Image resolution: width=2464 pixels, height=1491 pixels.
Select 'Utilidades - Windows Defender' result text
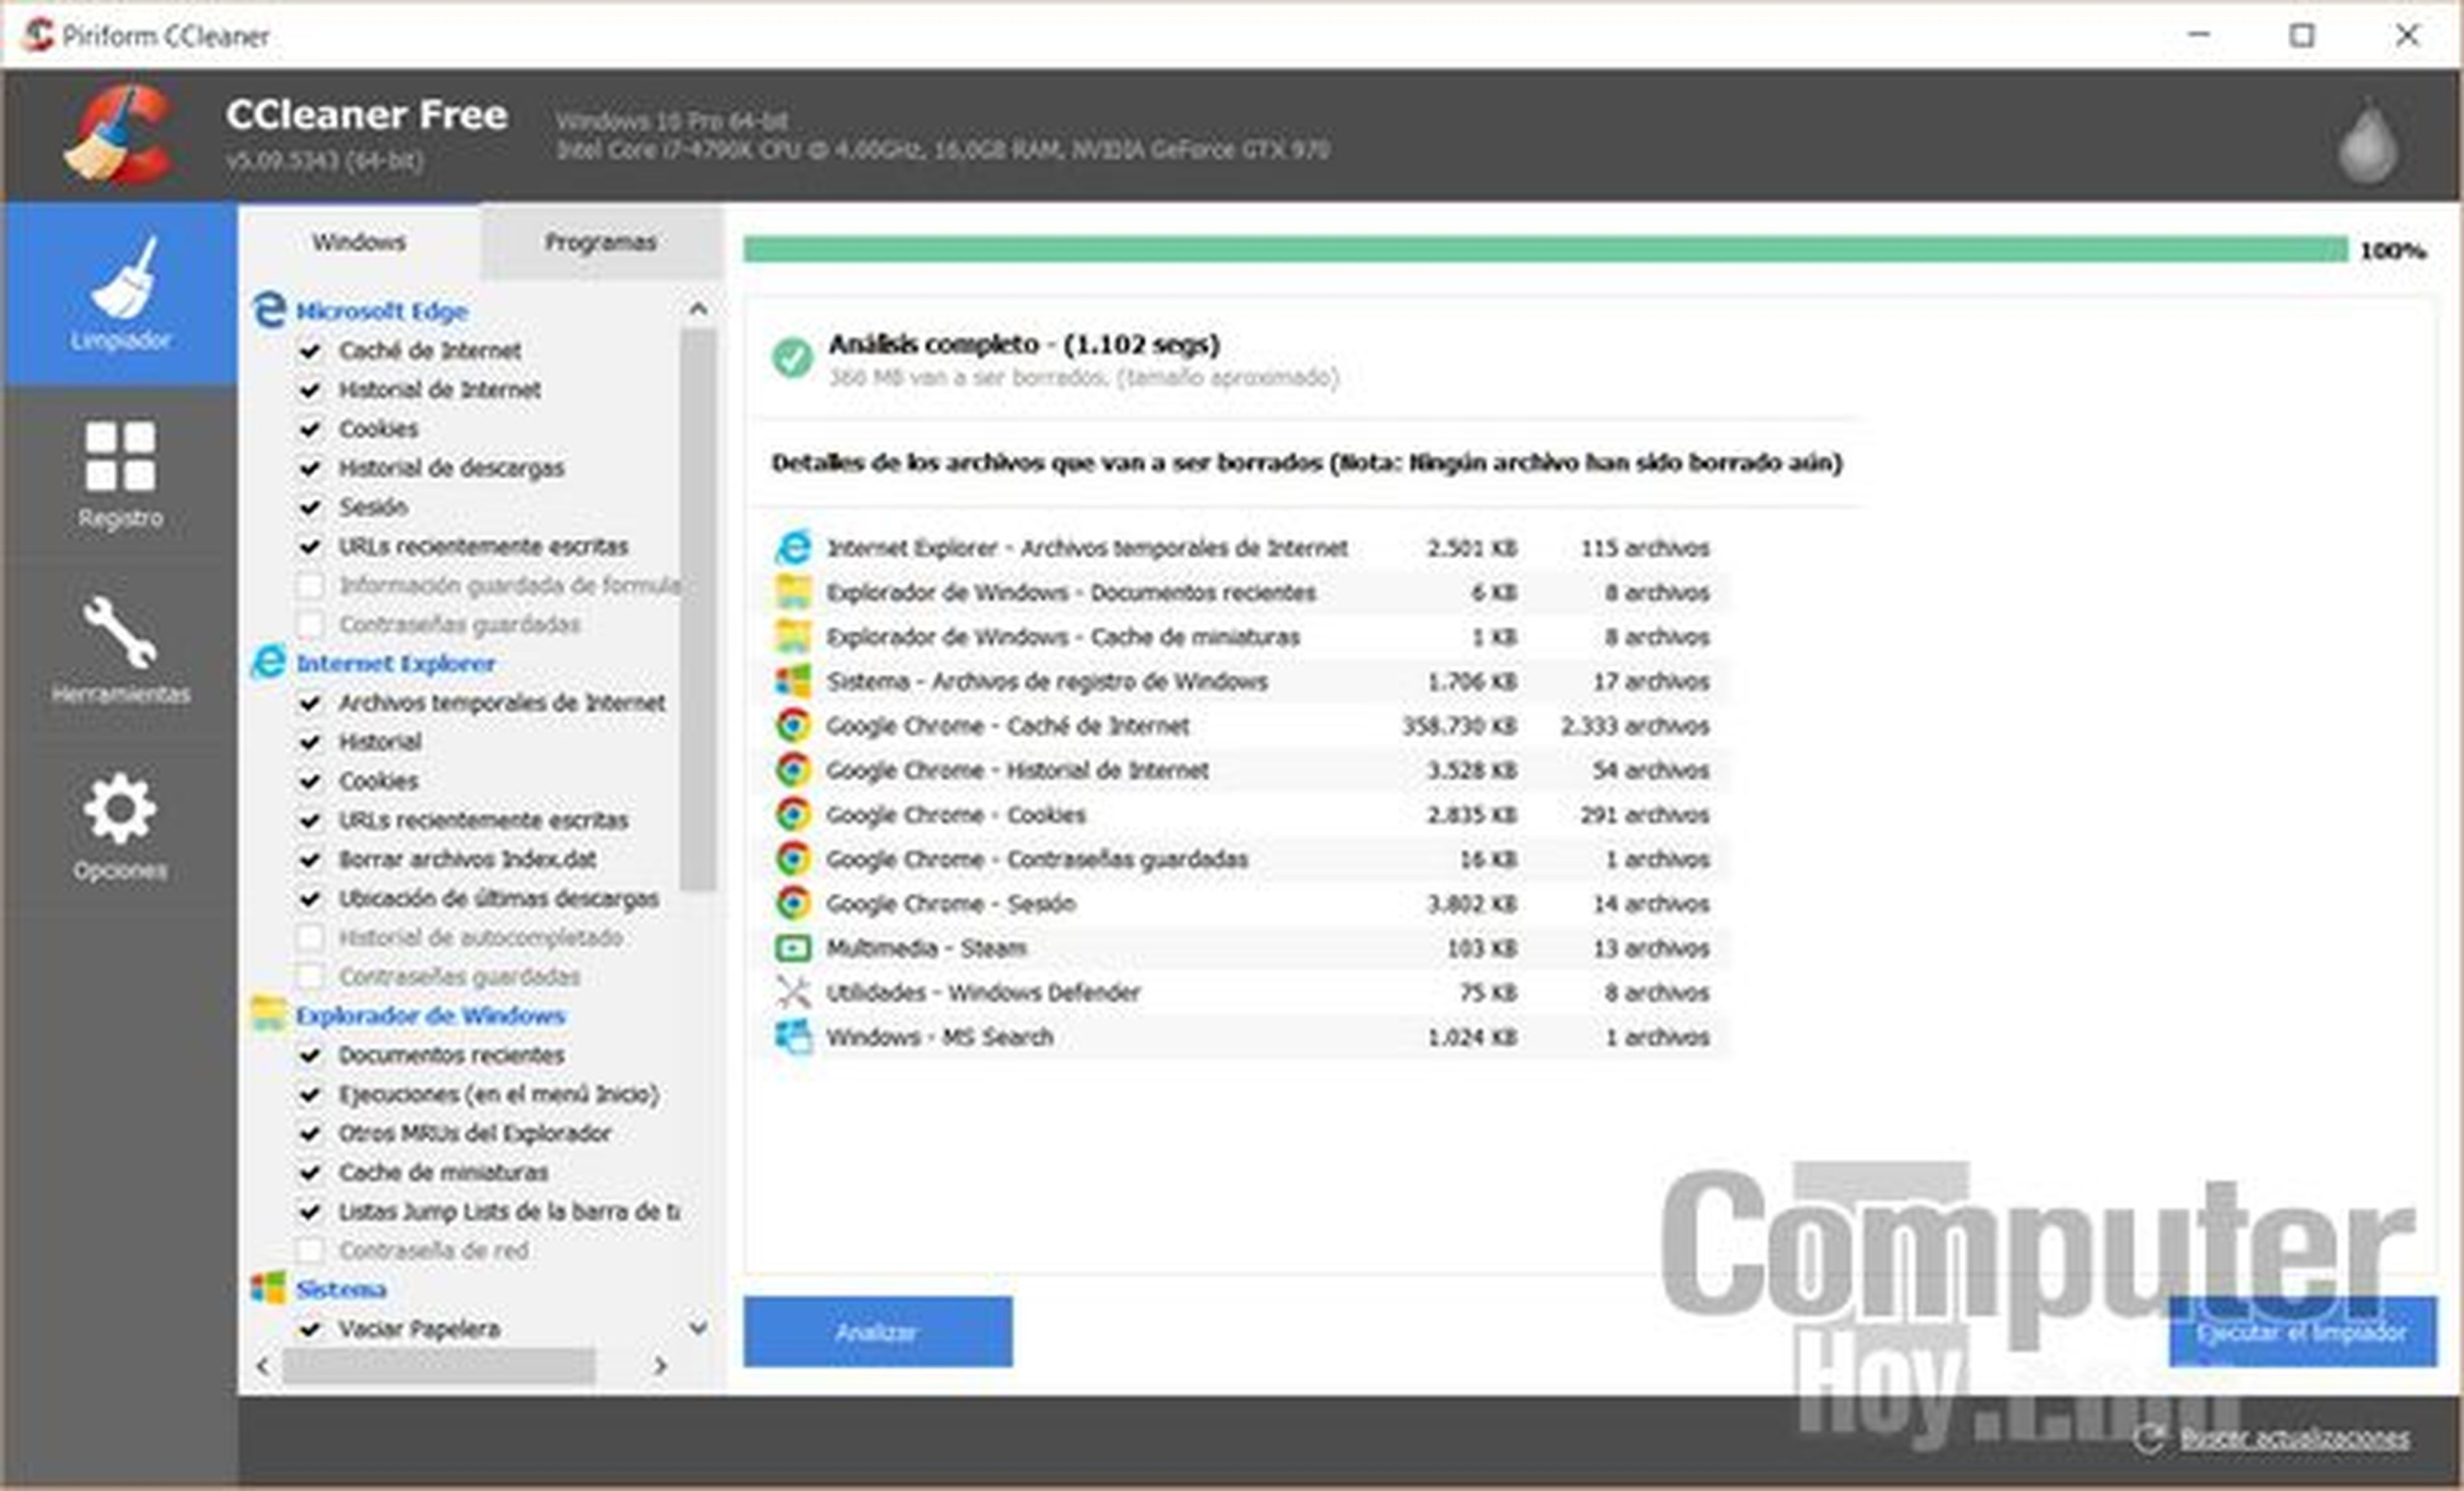(x=983, y=993)
